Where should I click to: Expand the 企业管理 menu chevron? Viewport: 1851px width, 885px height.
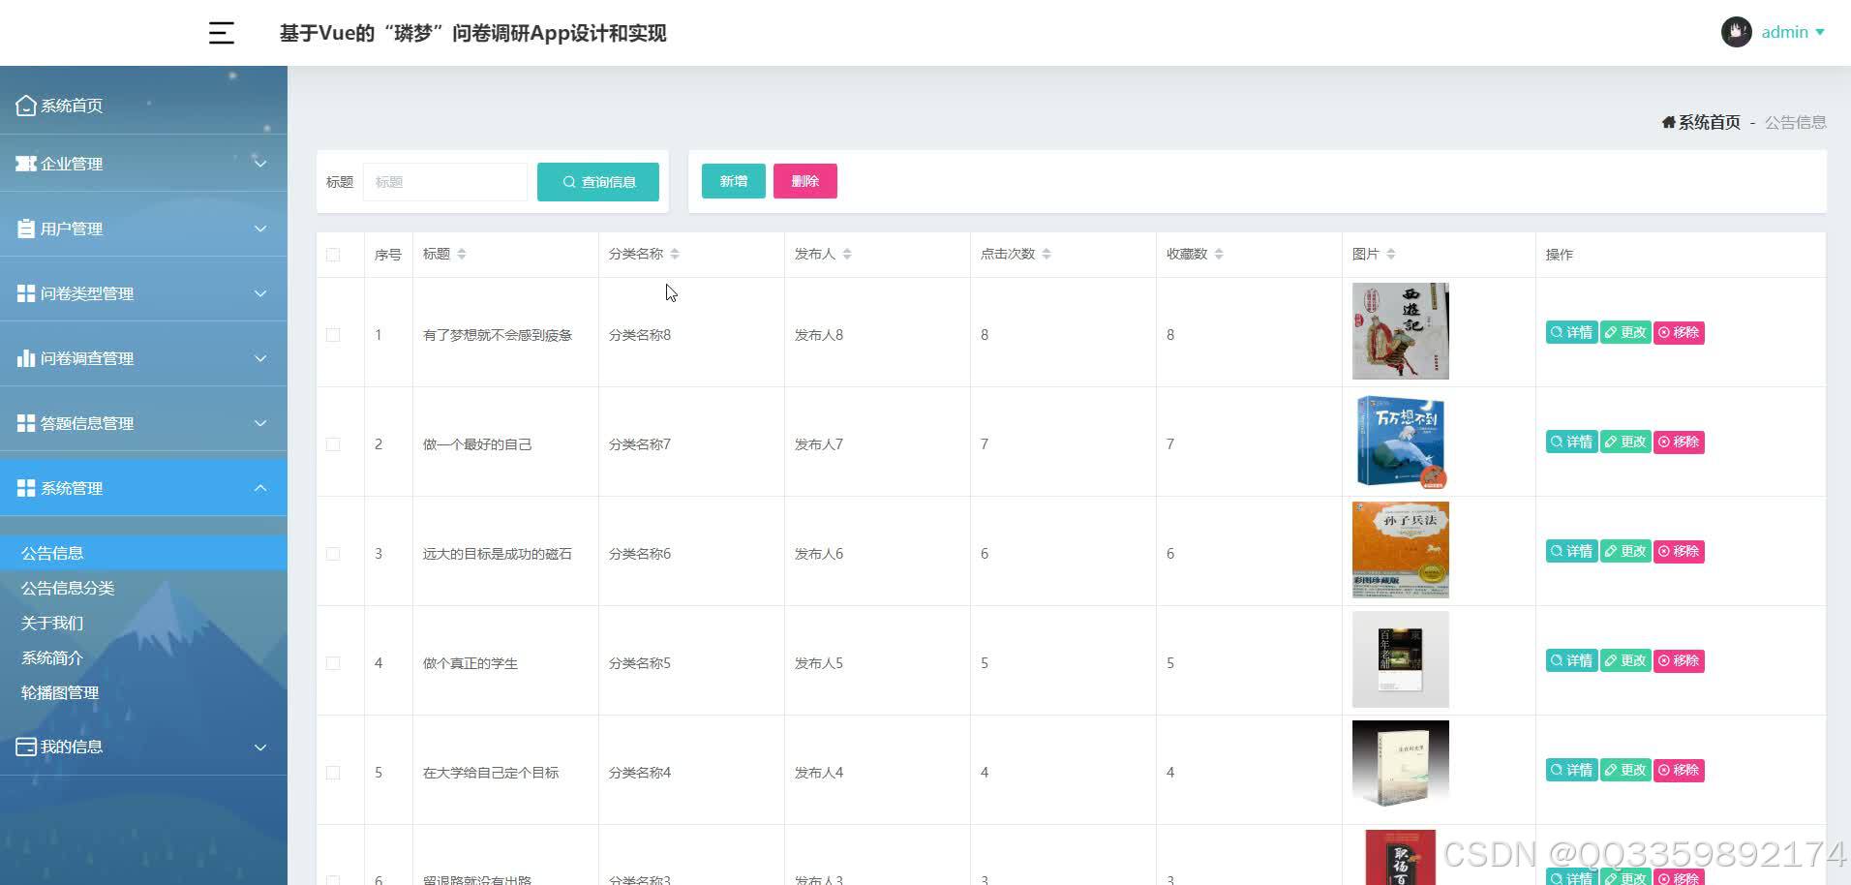pos(260,164)
